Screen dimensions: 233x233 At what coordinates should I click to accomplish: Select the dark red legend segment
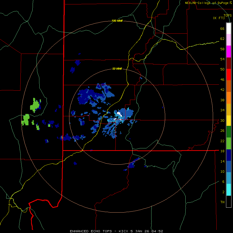[x=229, y=63]
